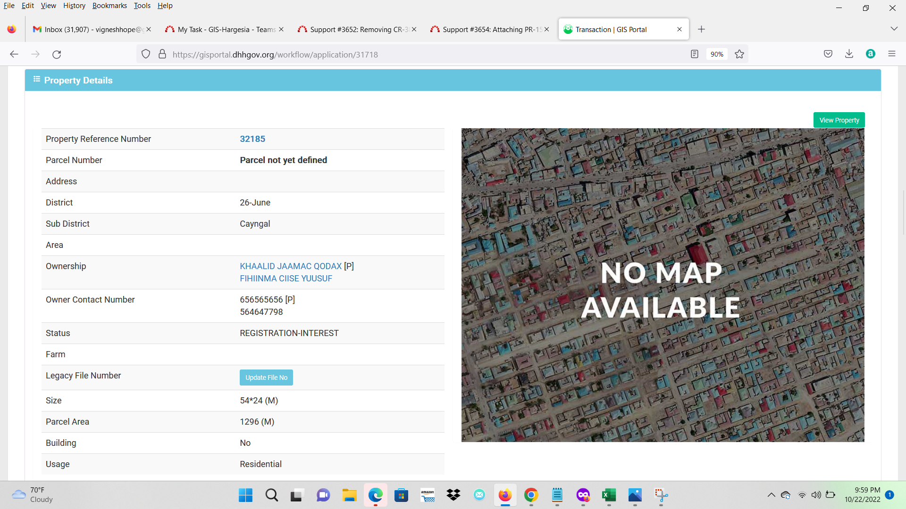The image size is (906, 509).
Task: Open the taskbar volume control
Action: tap(816, 495)
